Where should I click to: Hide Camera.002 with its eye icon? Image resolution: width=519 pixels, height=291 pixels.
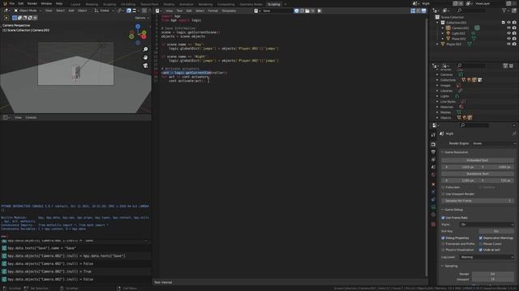tap(508, 27)
